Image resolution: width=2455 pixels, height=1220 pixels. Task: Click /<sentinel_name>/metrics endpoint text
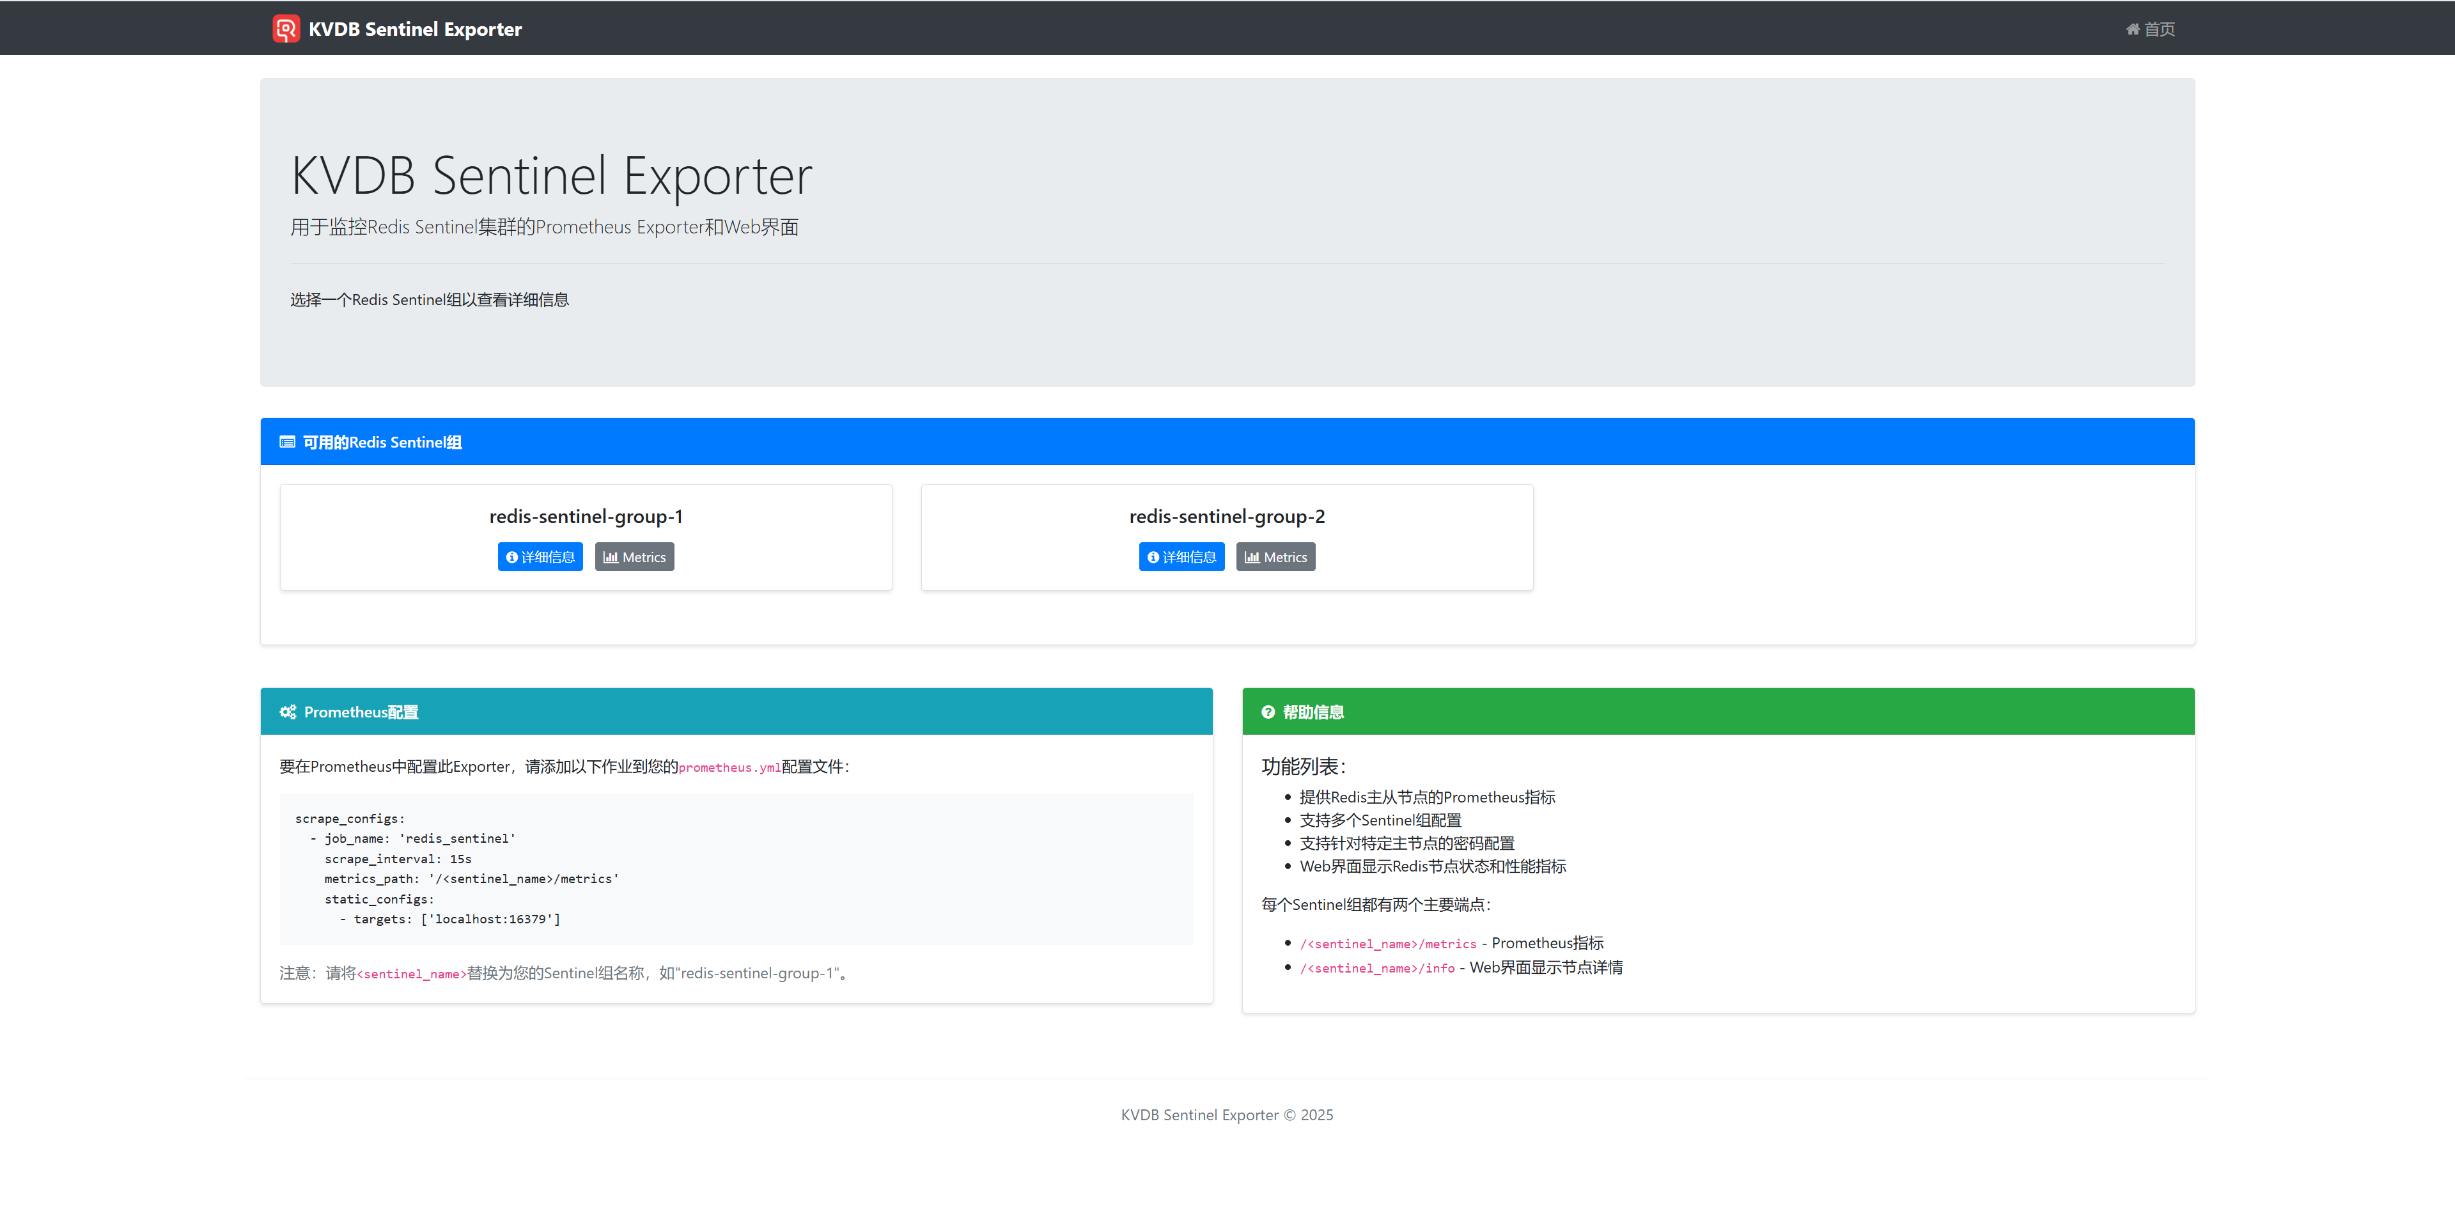click(1387, 944)
